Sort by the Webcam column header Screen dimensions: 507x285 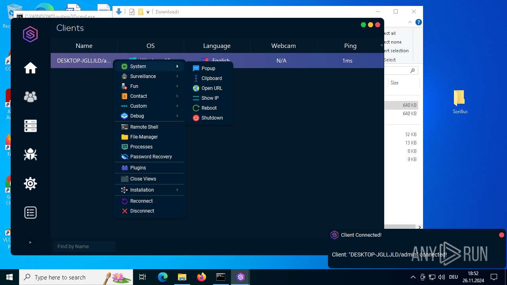click(284, 46)
